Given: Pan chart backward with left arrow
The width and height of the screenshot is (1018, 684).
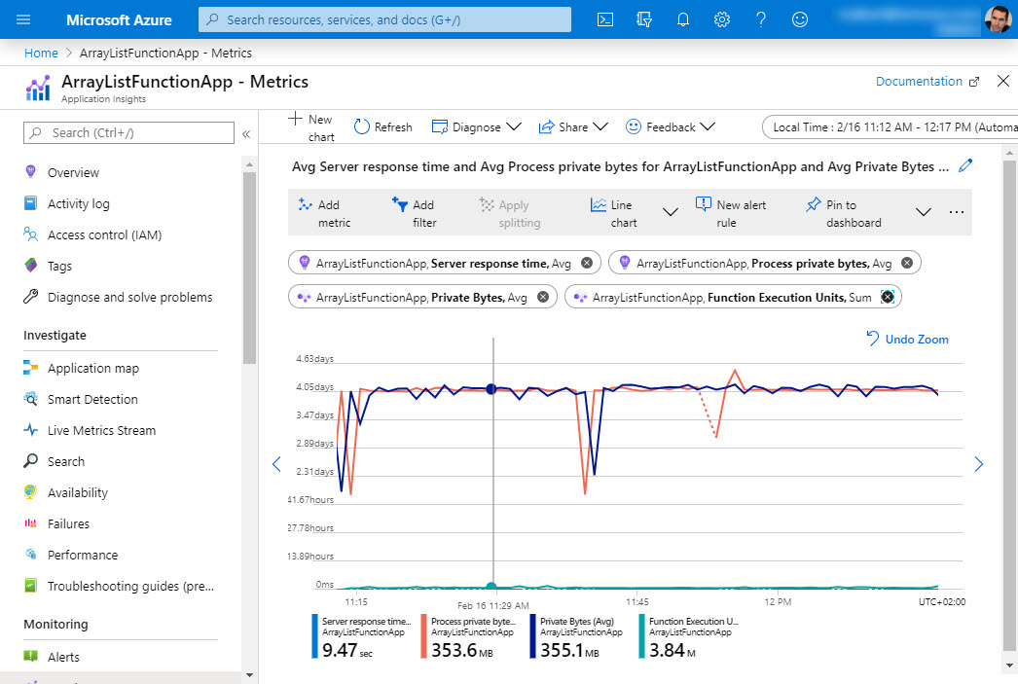Looking at the screenshot, I should [x=276, y=464].
